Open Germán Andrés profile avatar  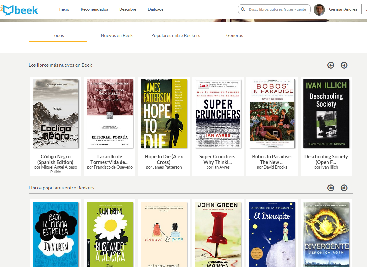coord(319,9)
